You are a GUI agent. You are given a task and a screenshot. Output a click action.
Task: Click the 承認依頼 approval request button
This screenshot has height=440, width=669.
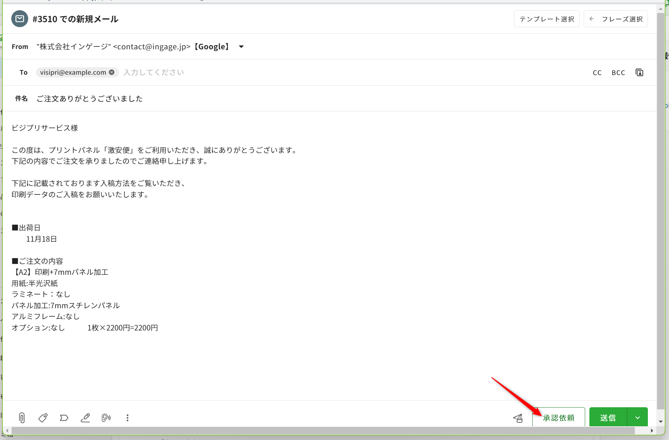pos(559,418)
